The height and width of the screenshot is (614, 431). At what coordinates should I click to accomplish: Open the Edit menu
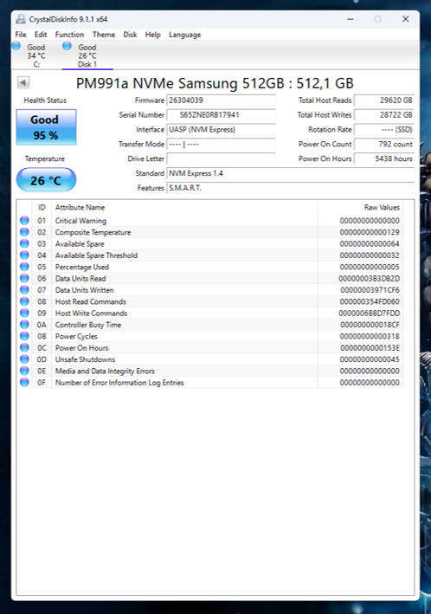pyautogui.click(x=41, y=35)
